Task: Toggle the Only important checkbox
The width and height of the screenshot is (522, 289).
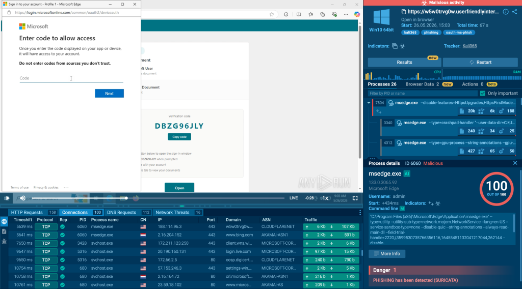Action: pos(482,93)
